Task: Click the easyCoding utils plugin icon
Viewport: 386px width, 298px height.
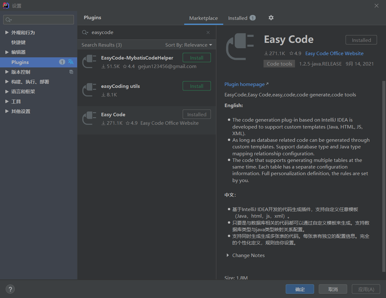Action: [89, 89]
